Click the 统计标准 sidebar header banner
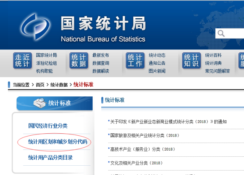The image size is (244, 175). point(54,103)
